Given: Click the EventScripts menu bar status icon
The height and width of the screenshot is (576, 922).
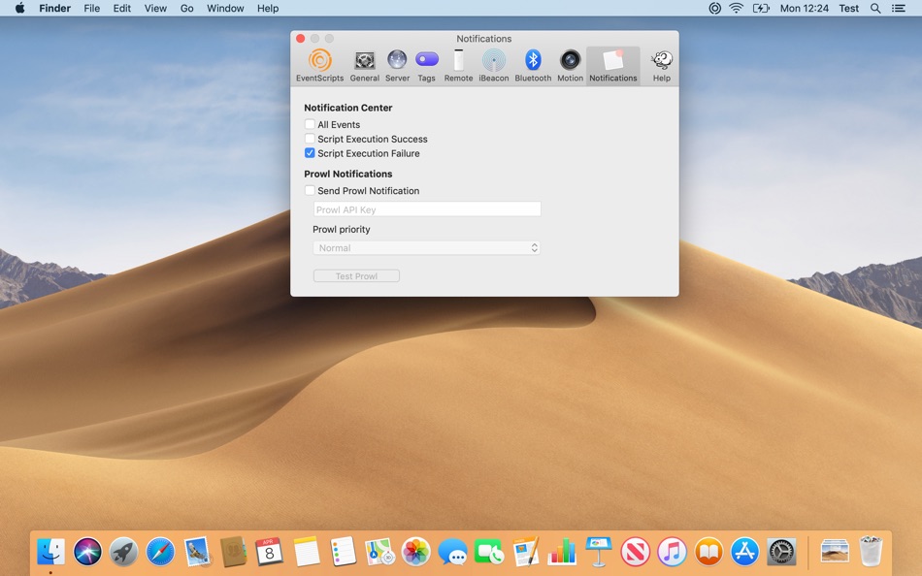Looking at the screenshot, I should click(714, 8).
